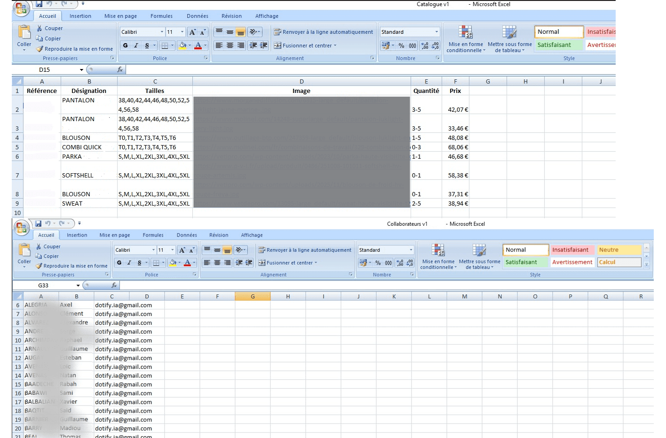This screenshot has width=666, height=438.
Task: Add a decimal place in Catalogue window
Action: [425, 46]
